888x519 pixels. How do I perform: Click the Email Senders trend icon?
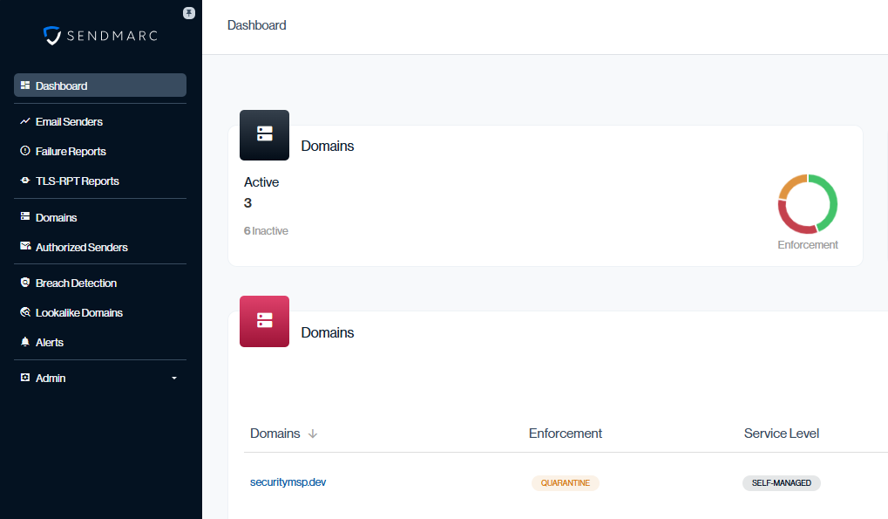point(25,121)
